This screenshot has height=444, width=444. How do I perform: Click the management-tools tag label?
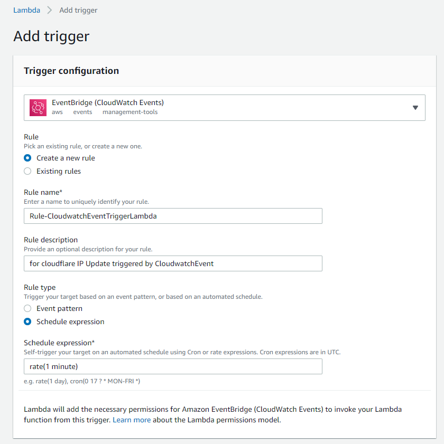130,112
